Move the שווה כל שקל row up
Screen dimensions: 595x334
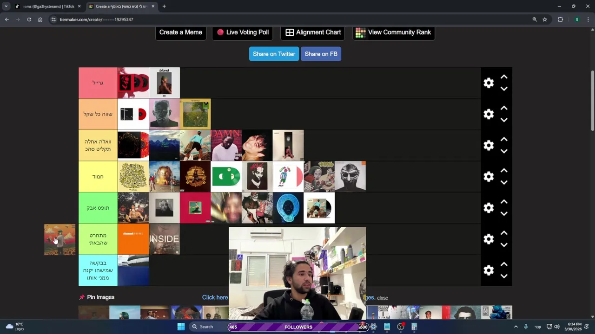(x=504, y=108)
